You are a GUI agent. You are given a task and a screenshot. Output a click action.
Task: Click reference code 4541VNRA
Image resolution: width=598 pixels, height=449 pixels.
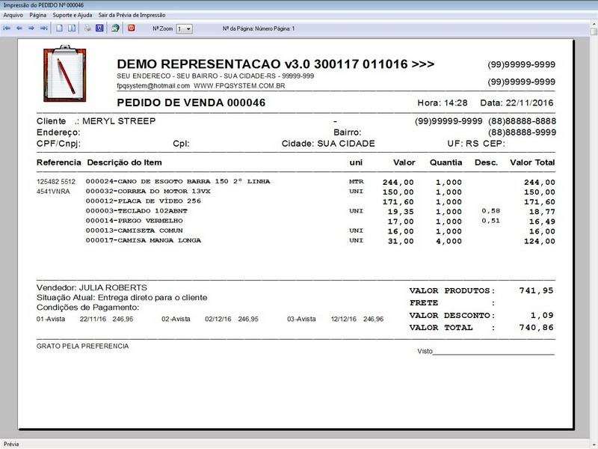click(53, 192)
